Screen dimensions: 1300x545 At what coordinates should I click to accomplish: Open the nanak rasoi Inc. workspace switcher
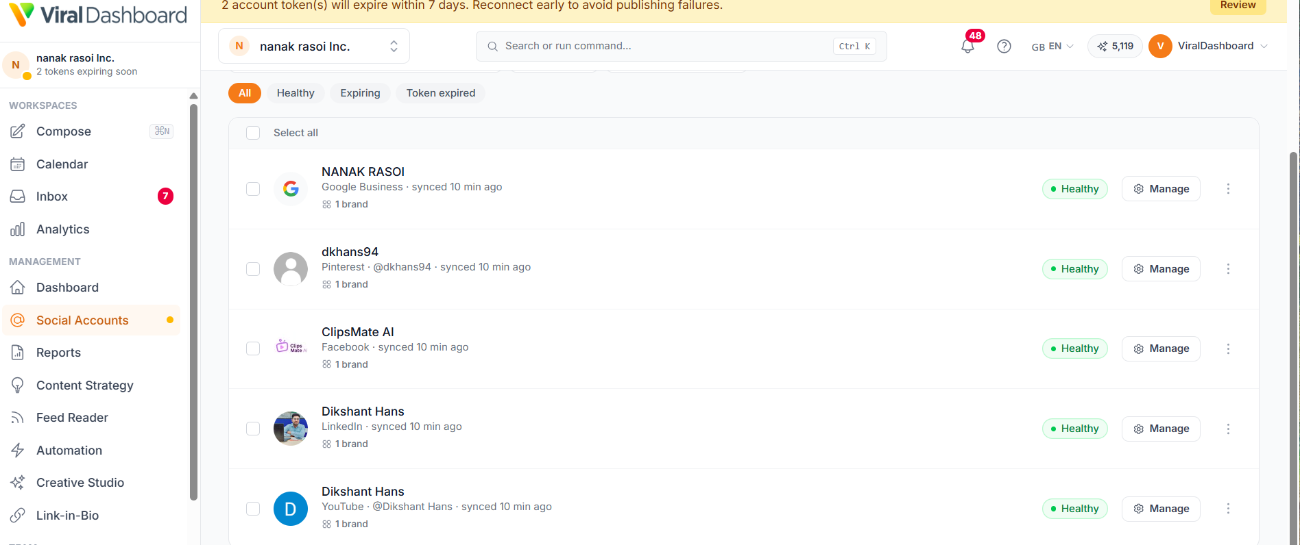[314, 46]
